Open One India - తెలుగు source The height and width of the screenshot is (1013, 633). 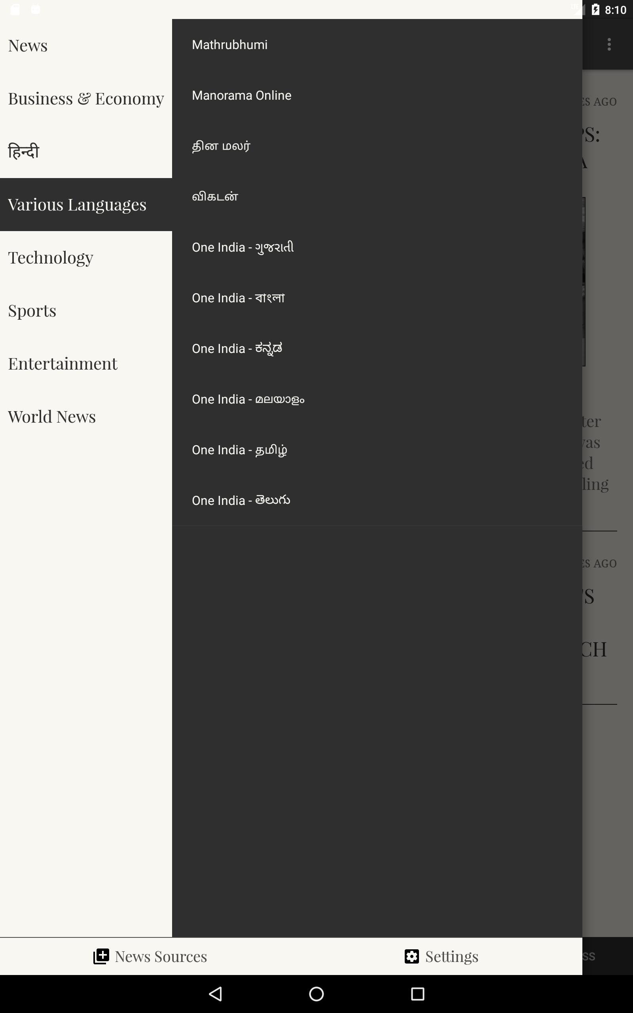(x=377, y=501)
